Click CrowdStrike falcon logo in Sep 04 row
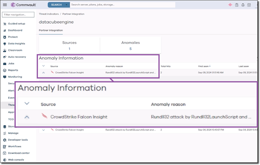260x165 pixels. coord(52,129)
